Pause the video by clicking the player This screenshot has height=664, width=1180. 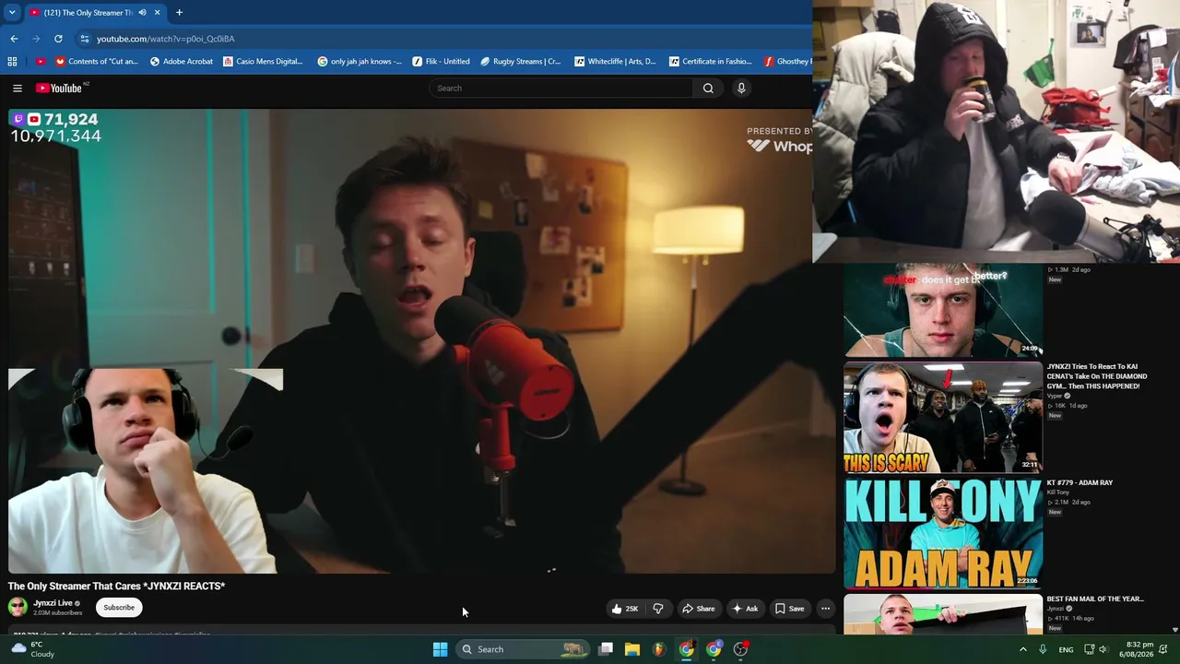(x=421, y=341)
